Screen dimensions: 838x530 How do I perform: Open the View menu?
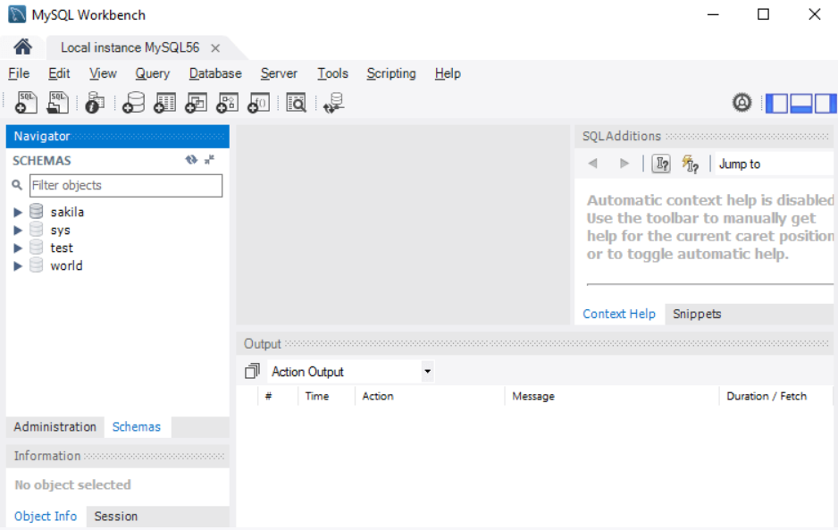click(x=103, y=73)
